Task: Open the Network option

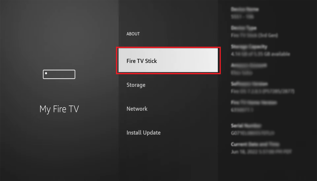Action: point(137,109)
